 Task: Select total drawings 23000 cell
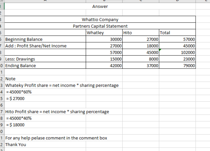177,59
